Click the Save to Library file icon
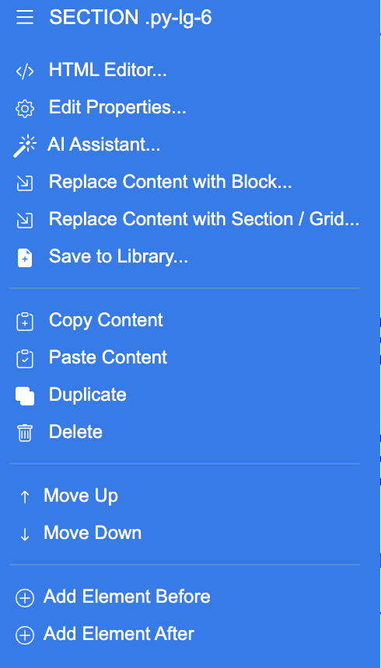Image resolution: width=381 pixels, height=668 pixels. [x=25, y=258]
